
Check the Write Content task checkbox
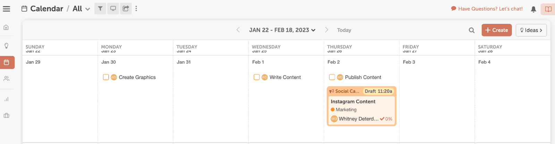257,77
